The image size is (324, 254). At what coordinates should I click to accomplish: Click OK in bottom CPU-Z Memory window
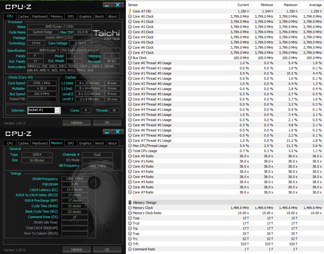pos(107,249)
